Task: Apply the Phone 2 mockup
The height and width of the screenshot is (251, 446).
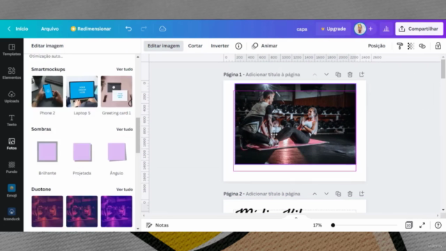Action: (x=47, y=91)
